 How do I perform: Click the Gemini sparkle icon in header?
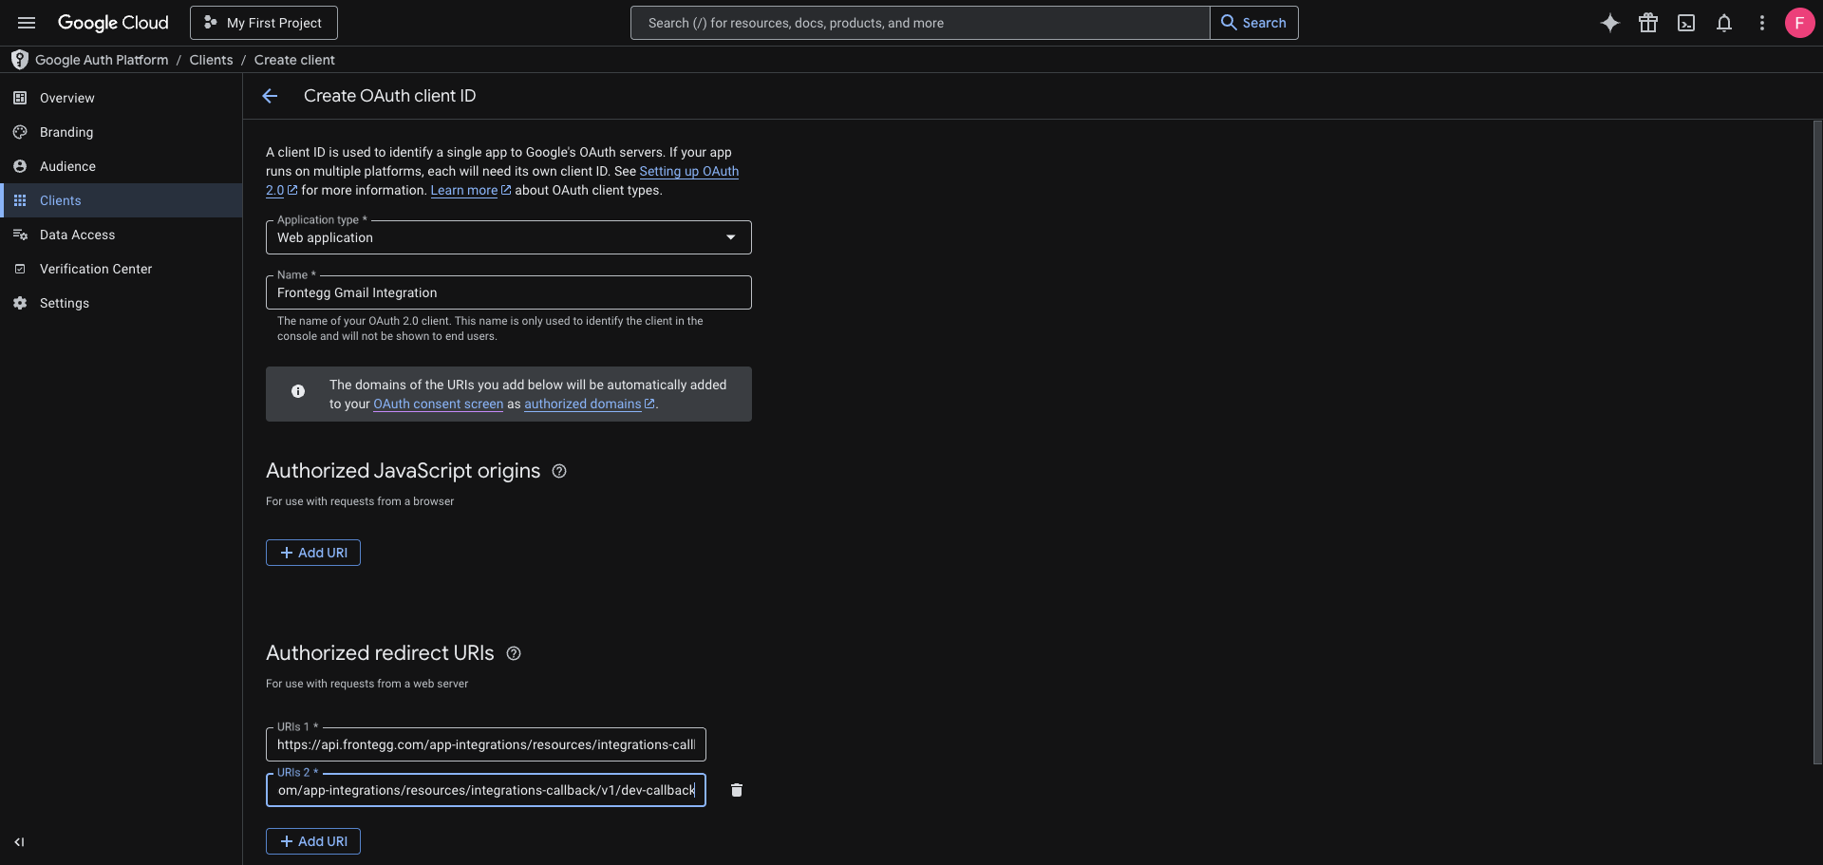click(1610, 23)
